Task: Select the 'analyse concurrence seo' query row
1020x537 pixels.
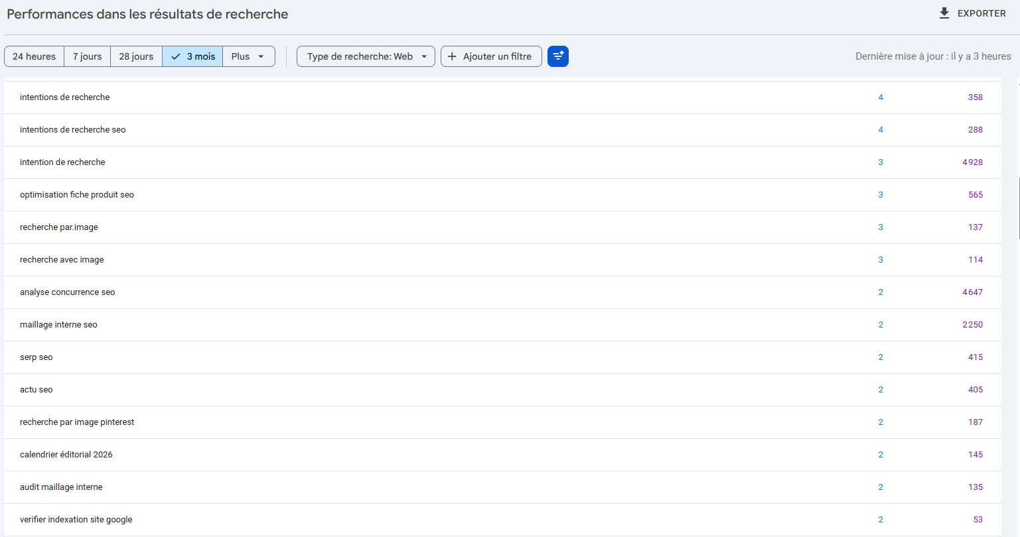Action: tap(68, 292)
